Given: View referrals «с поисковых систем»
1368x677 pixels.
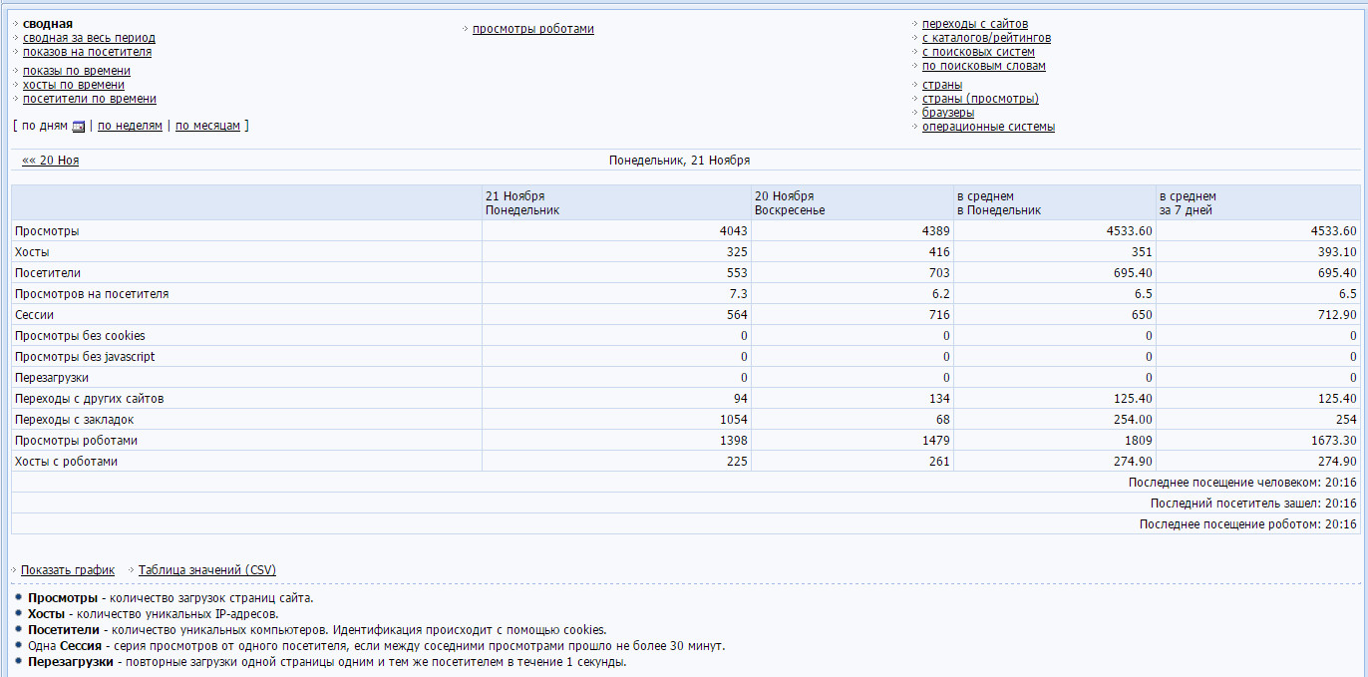Looking at the screenshot, I should [x=977, y=52].
